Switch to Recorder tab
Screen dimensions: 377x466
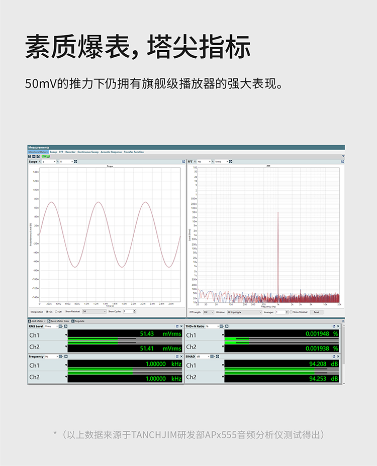coord(70,152)
